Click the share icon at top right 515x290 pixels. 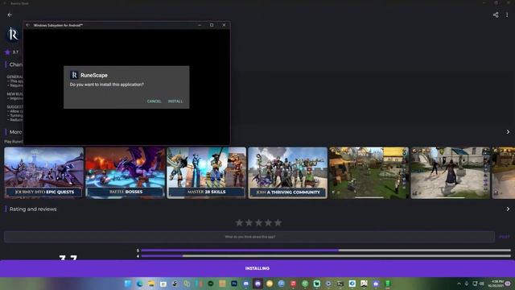(x=496, y=14)
